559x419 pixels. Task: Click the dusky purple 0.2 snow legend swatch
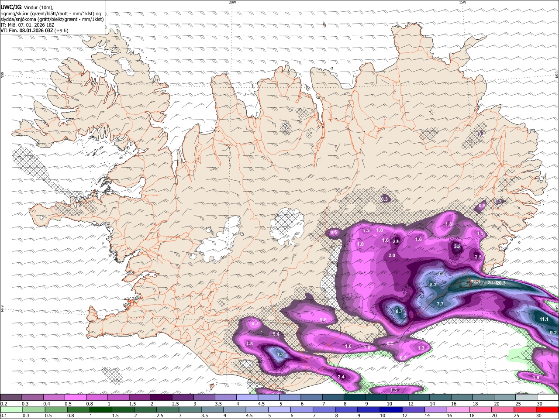[x=11, y=397]
